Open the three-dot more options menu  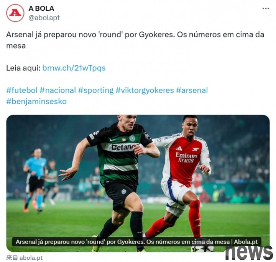(266, 8)
